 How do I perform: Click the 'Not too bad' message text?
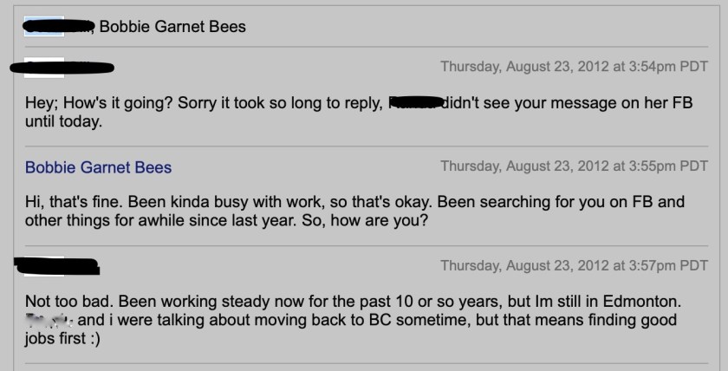click(69, 302)
